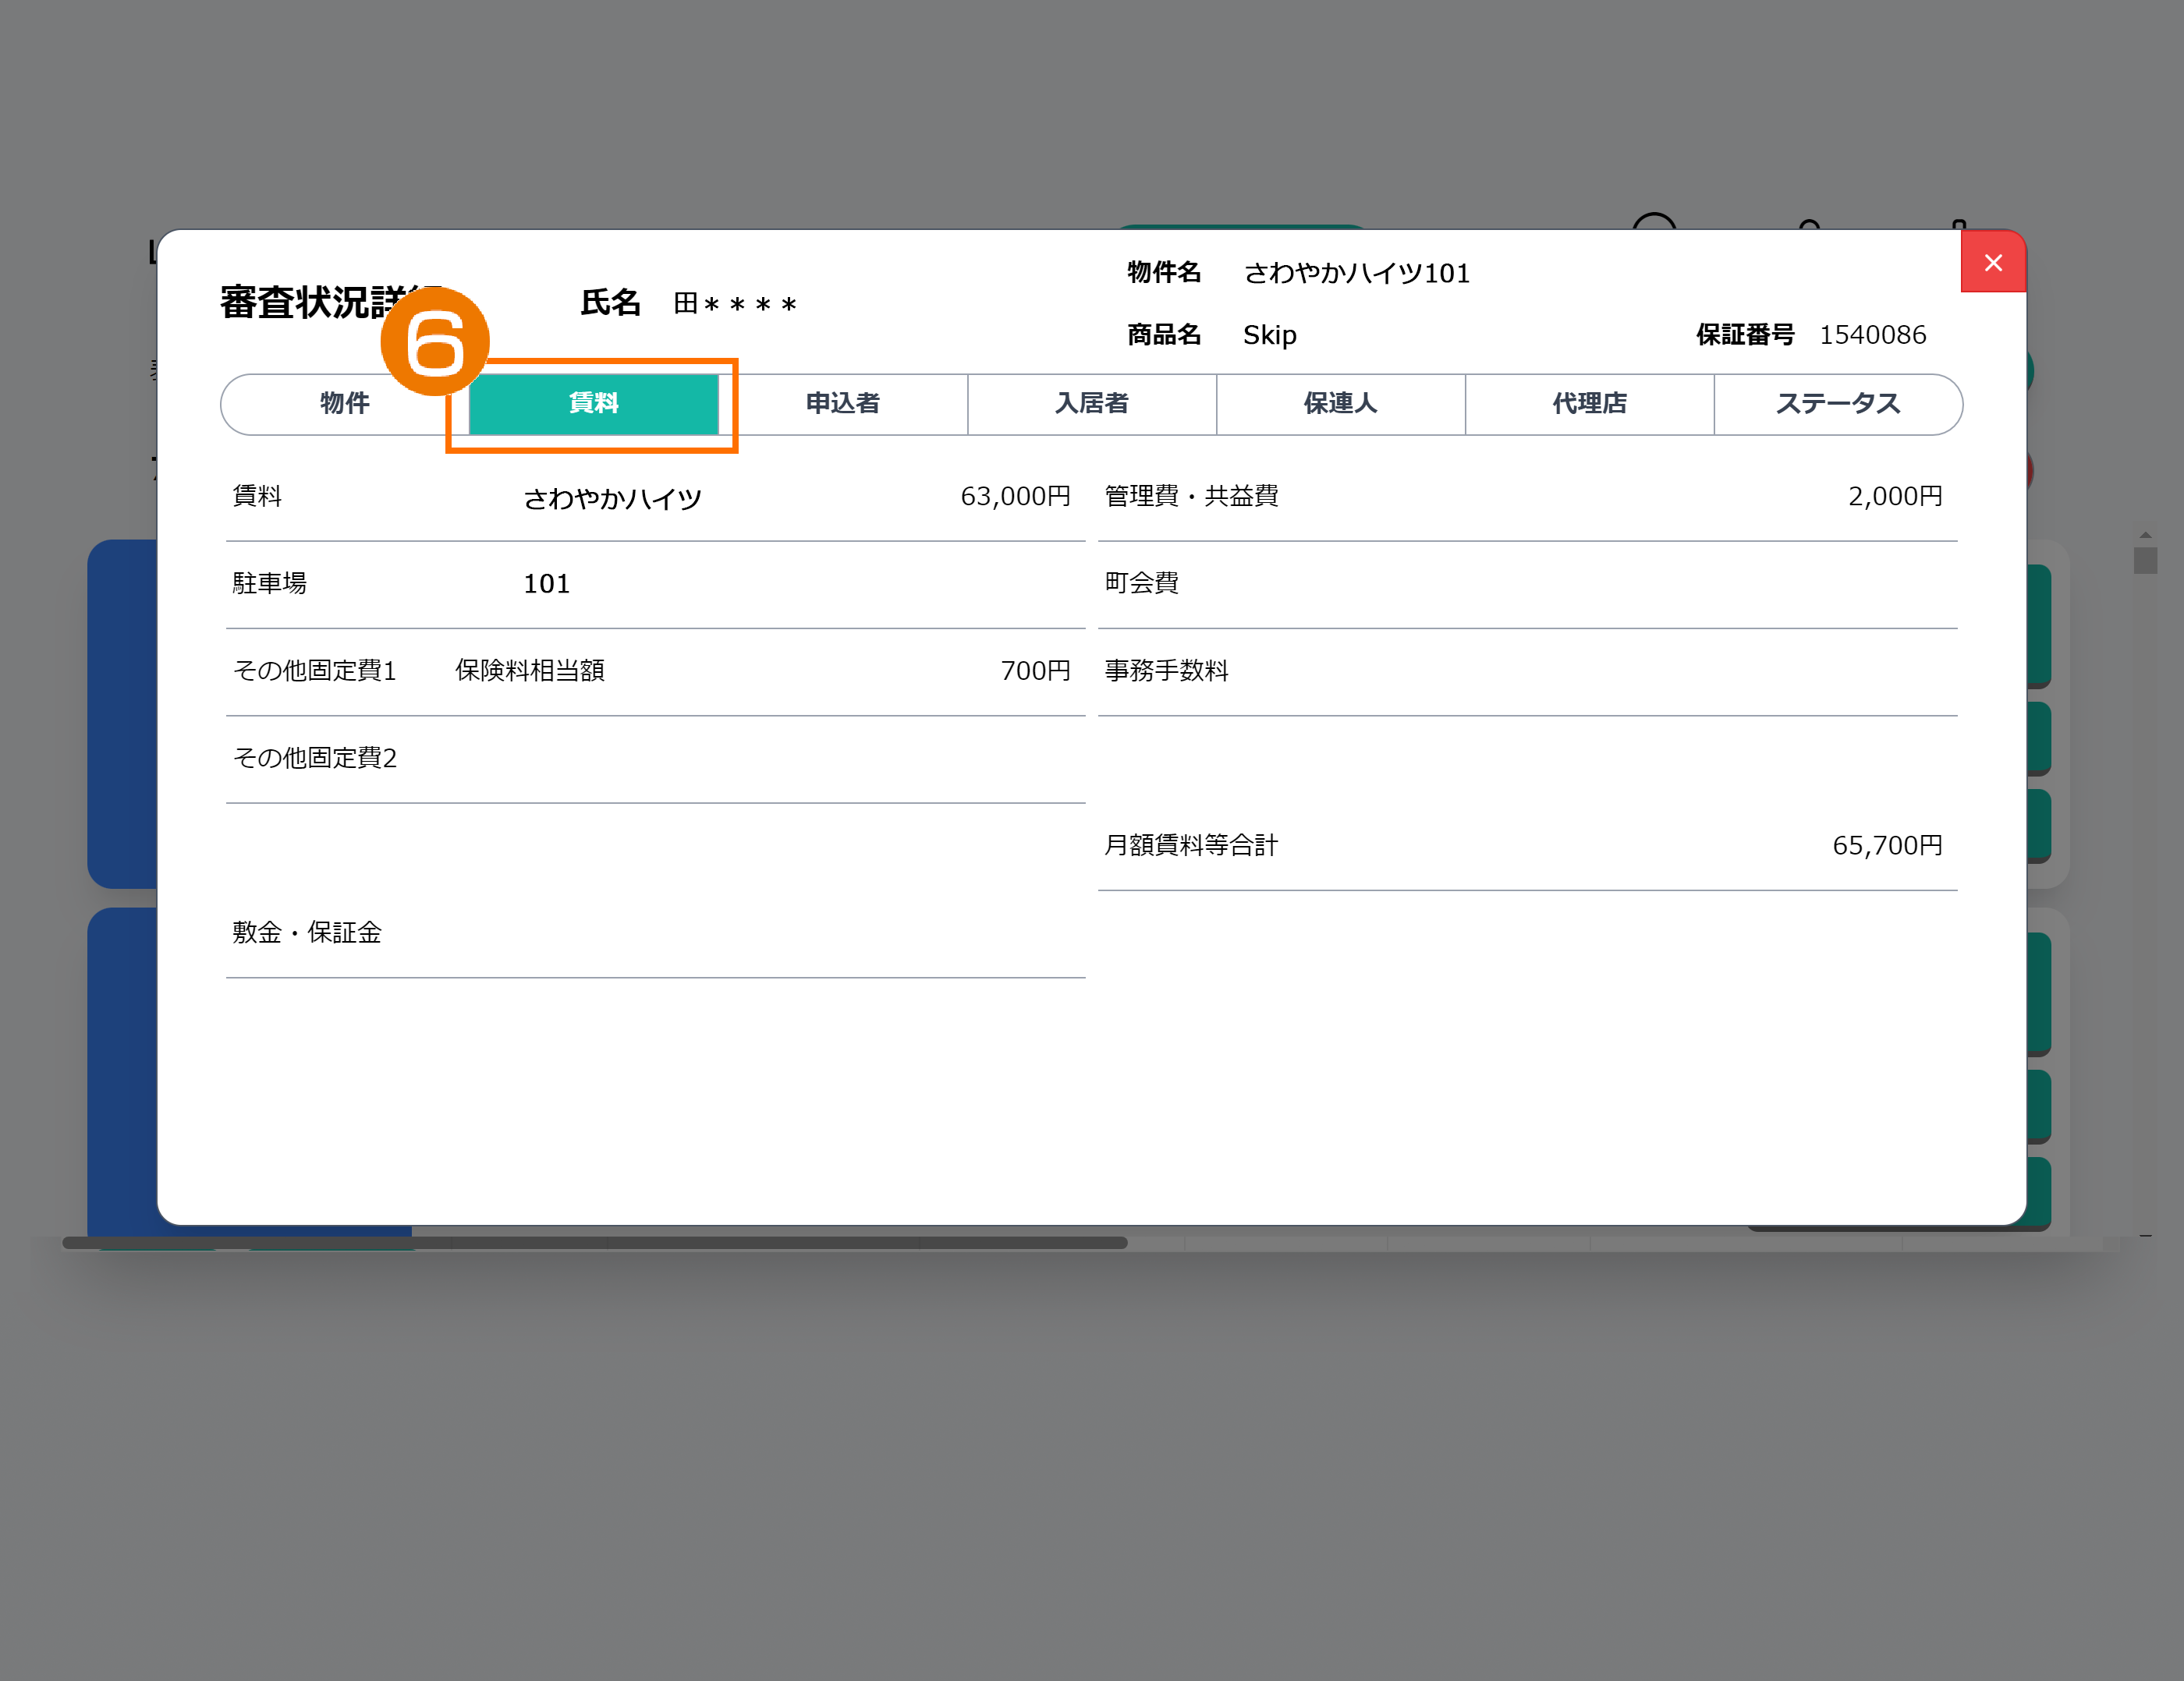
Task: Click the 保険料相当額 label in その他固定費1
Action: click(x=529, y=671)
